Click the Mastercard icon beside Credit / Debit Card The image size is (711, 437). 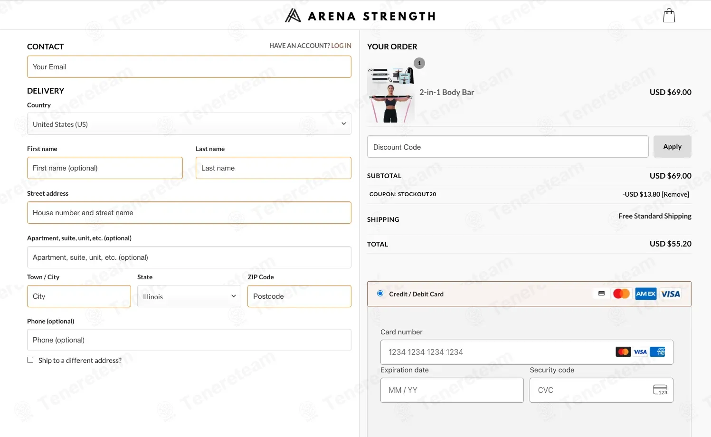621,294
